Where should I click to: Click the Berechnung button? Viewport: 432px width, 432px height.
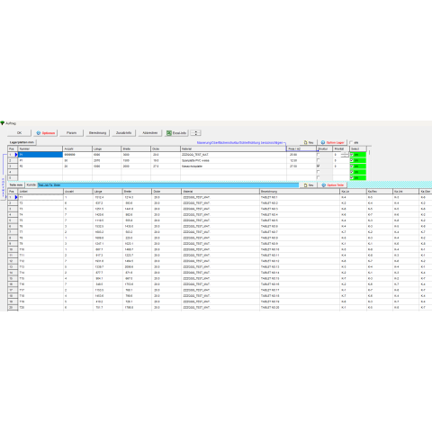[x=98, y=133]
